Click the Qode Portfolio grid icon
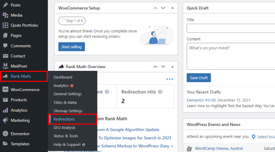The width and height of the screenshot is (275, 152). point(5,25)
